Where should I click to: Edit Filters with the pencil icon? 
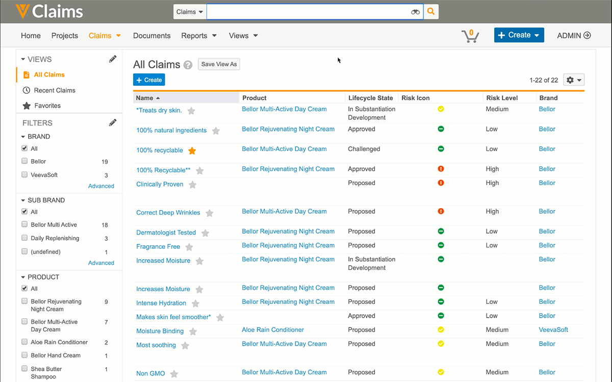(x=113, y=122)
